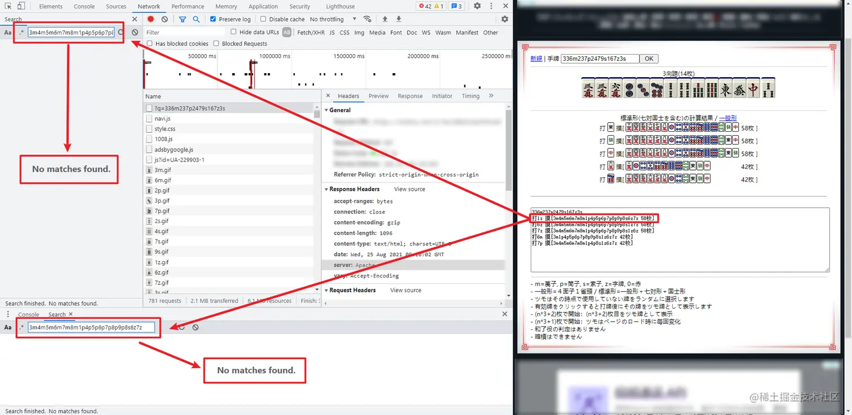Click the network Filter text field
The image size is (852, 415).
[x=184, y=33]
